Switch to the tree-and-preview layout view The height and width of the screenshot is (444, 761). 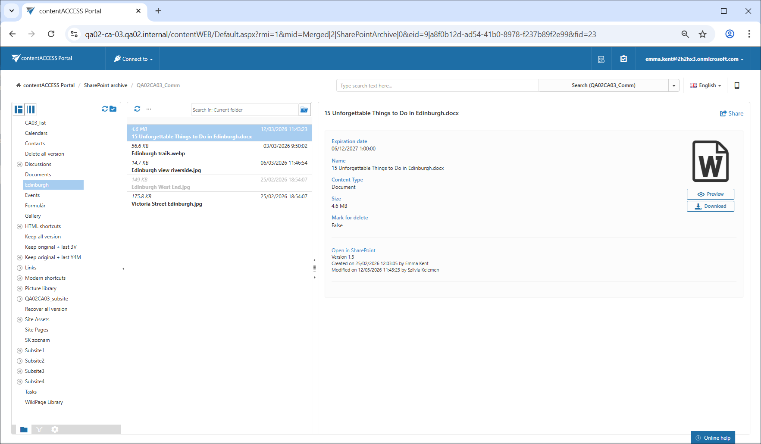(x=19, y=109)
